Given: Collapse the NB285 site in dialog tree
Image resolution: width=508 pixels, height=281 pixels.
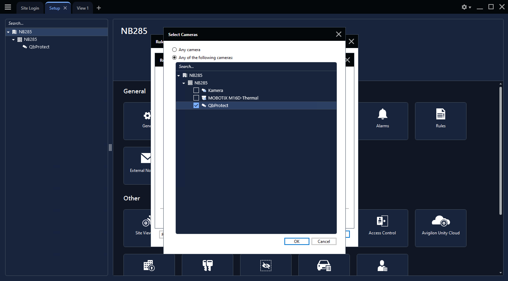Looking at the screenshot, I should coord(179,75).
